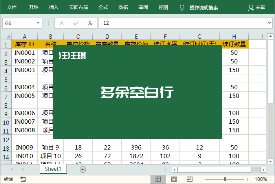Click cell with value 1872

[x=136, y=156]
